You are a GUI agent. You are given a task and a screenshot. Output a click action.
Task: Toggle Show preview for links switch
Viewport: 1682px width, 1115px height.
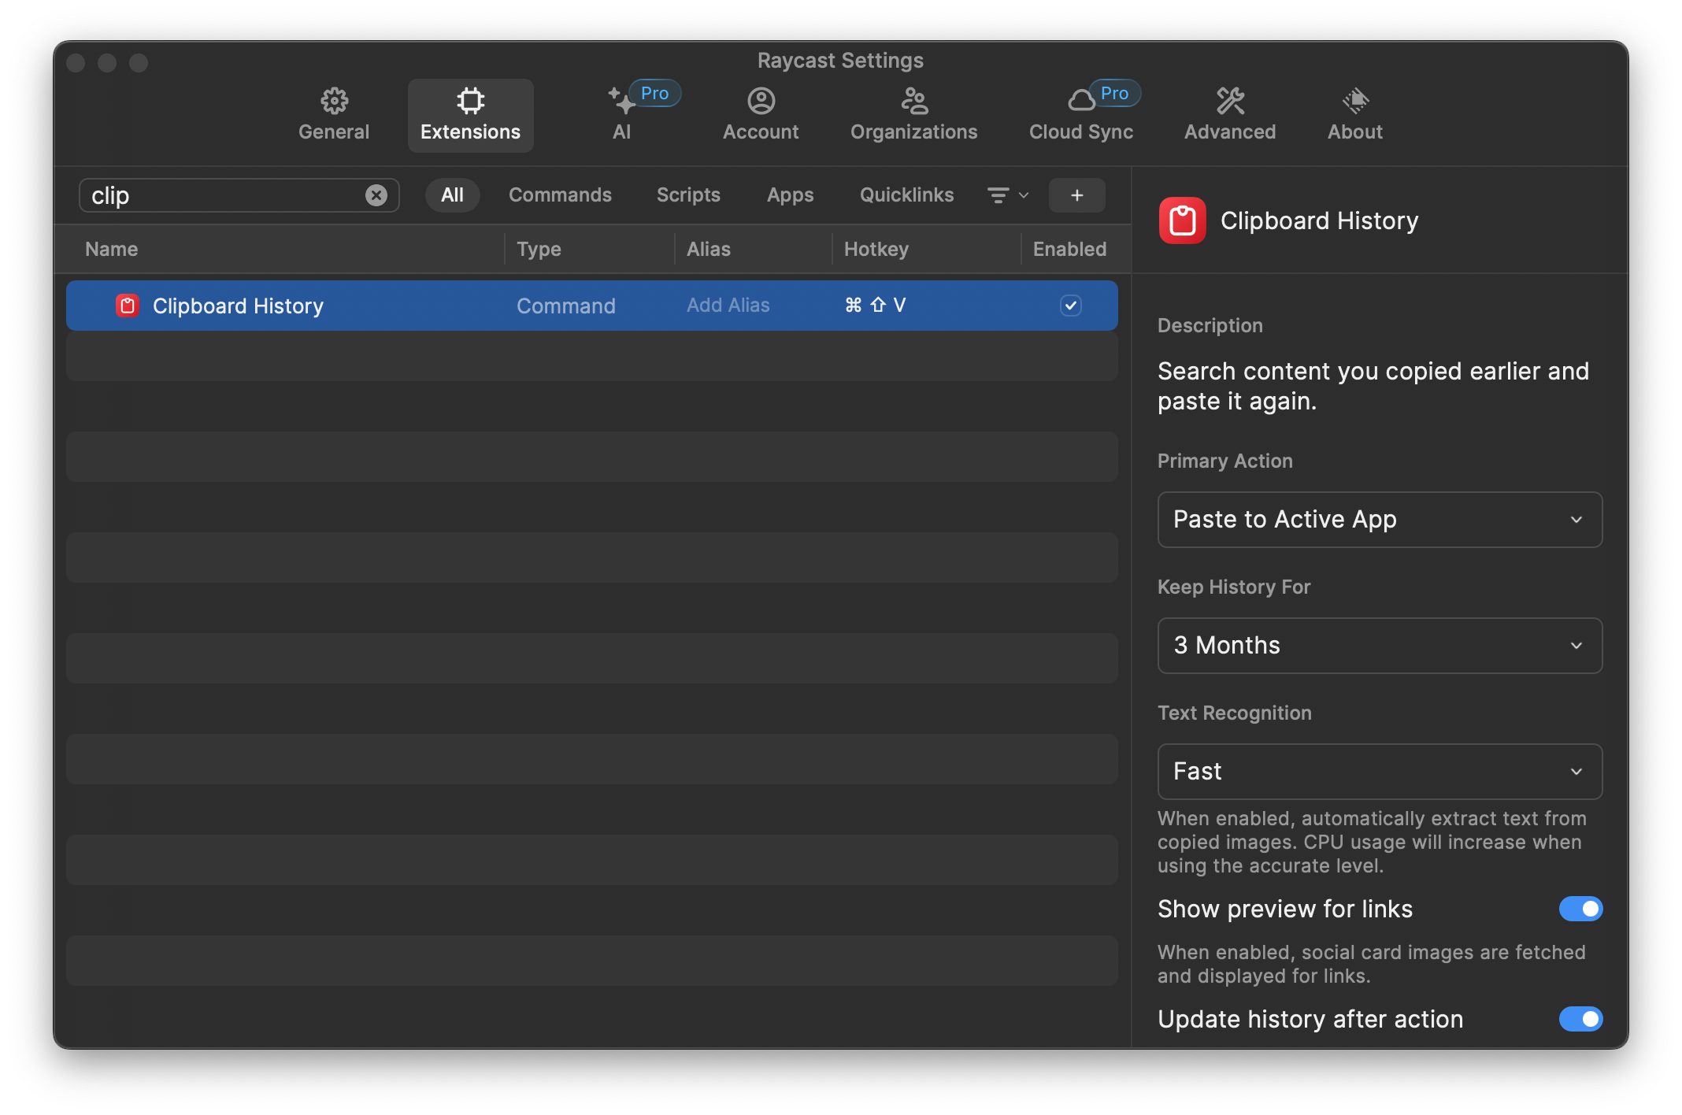point(1580,909)
